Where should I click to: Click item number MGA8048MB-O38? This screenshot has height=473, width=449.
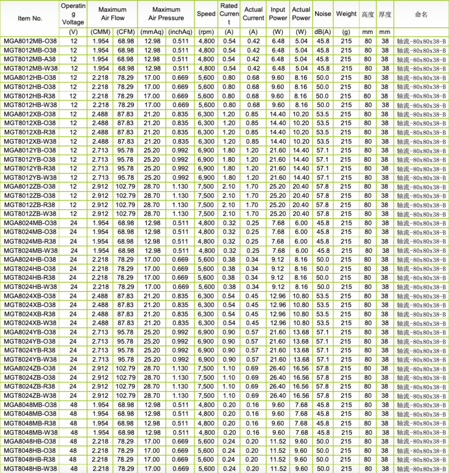pyautogui.click(x=30, y=405)
